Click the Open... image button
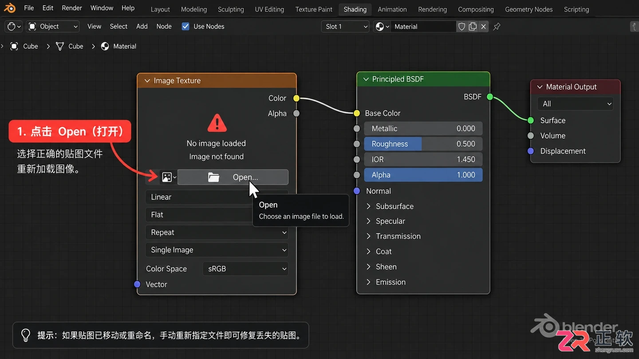The width and height of the screenshot is (639, 359). coord(233,177)
